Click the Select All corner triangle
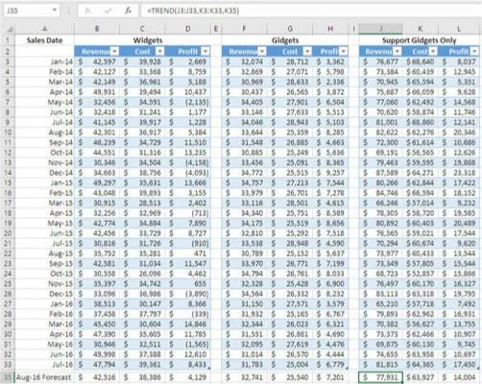The image size is (482, 384). coord(10,30)
